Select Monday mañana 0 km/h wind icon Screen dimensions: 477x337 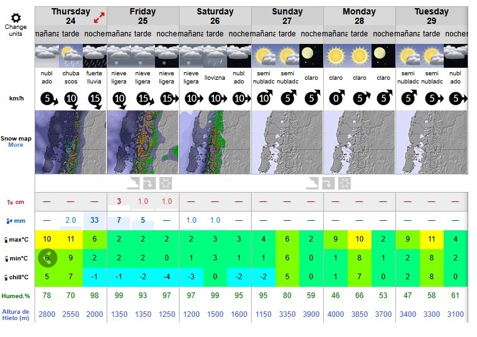coord(336,99)
